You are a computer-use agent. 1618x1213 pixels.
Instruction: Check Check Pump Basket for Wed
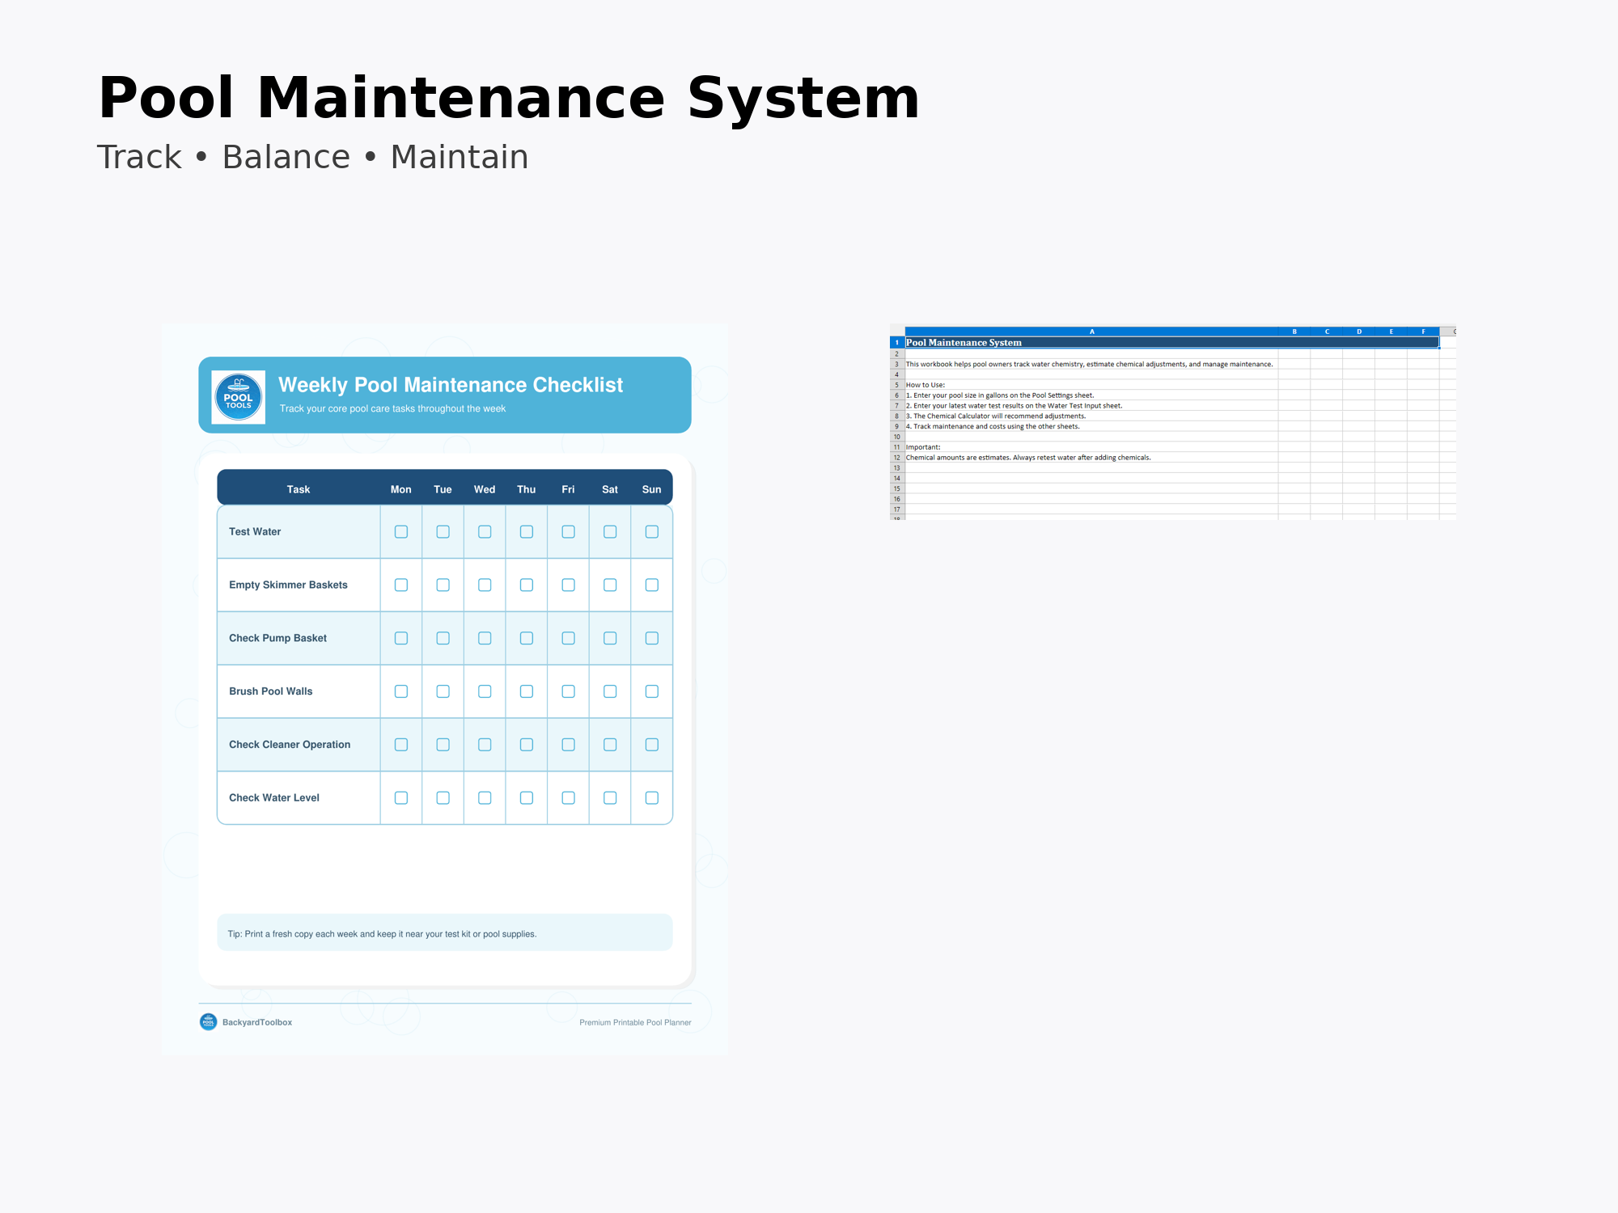pyautogui.click(x=485, y=638)
